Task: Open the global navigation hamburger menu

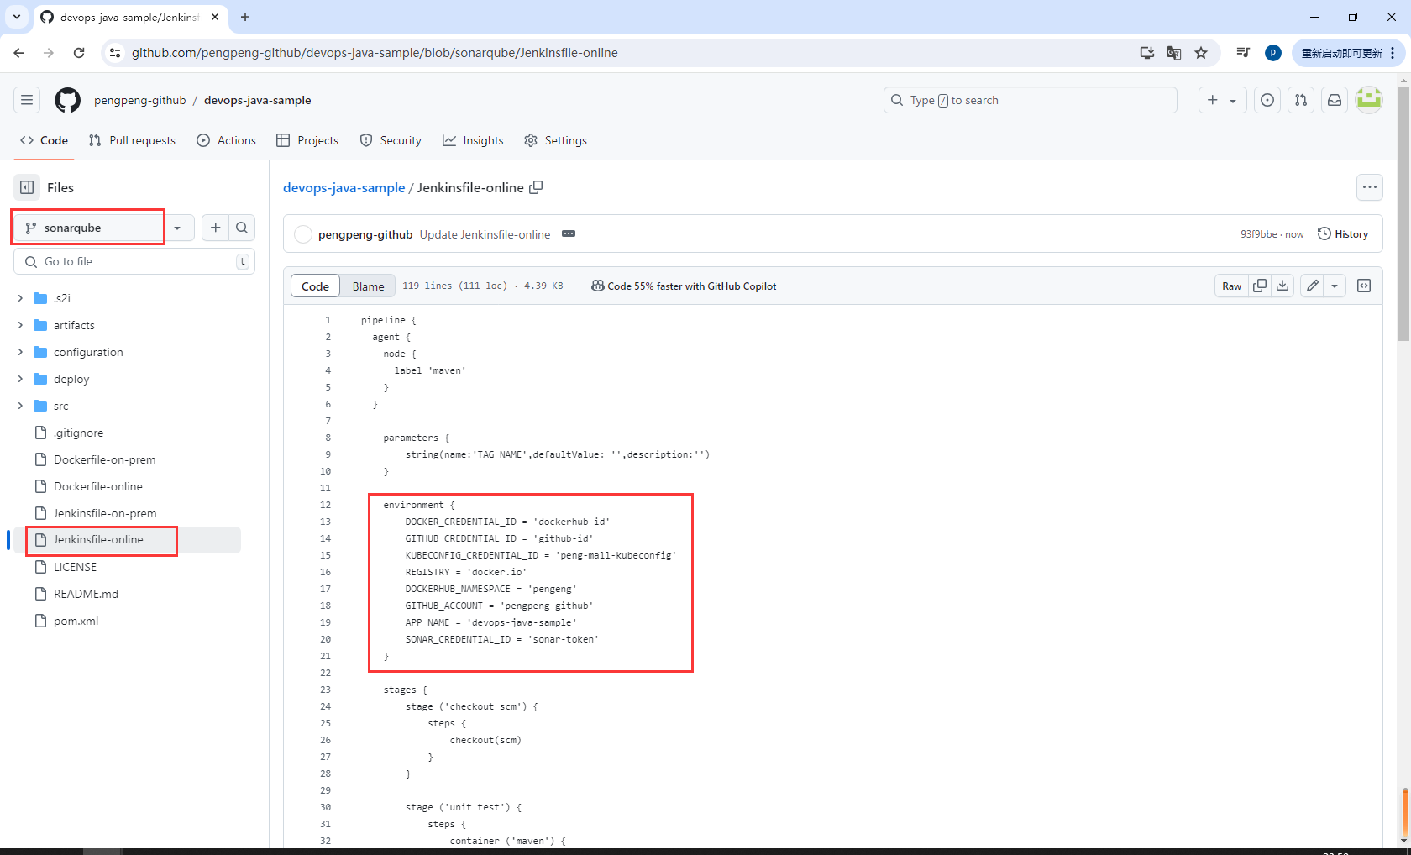Action: pyautogui.click(x=27, y=100)
